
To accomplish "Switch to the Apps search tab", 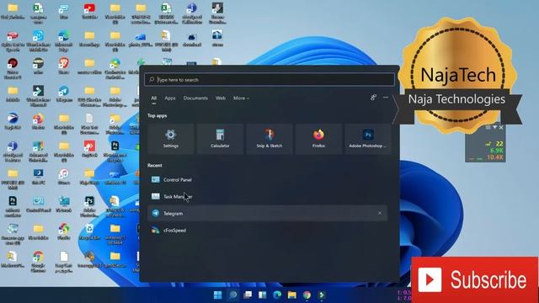I will click(170, 98).
